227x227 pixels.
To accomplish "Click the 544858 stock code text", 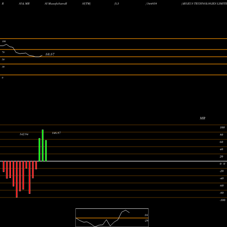I will click(x=152, y=4).
